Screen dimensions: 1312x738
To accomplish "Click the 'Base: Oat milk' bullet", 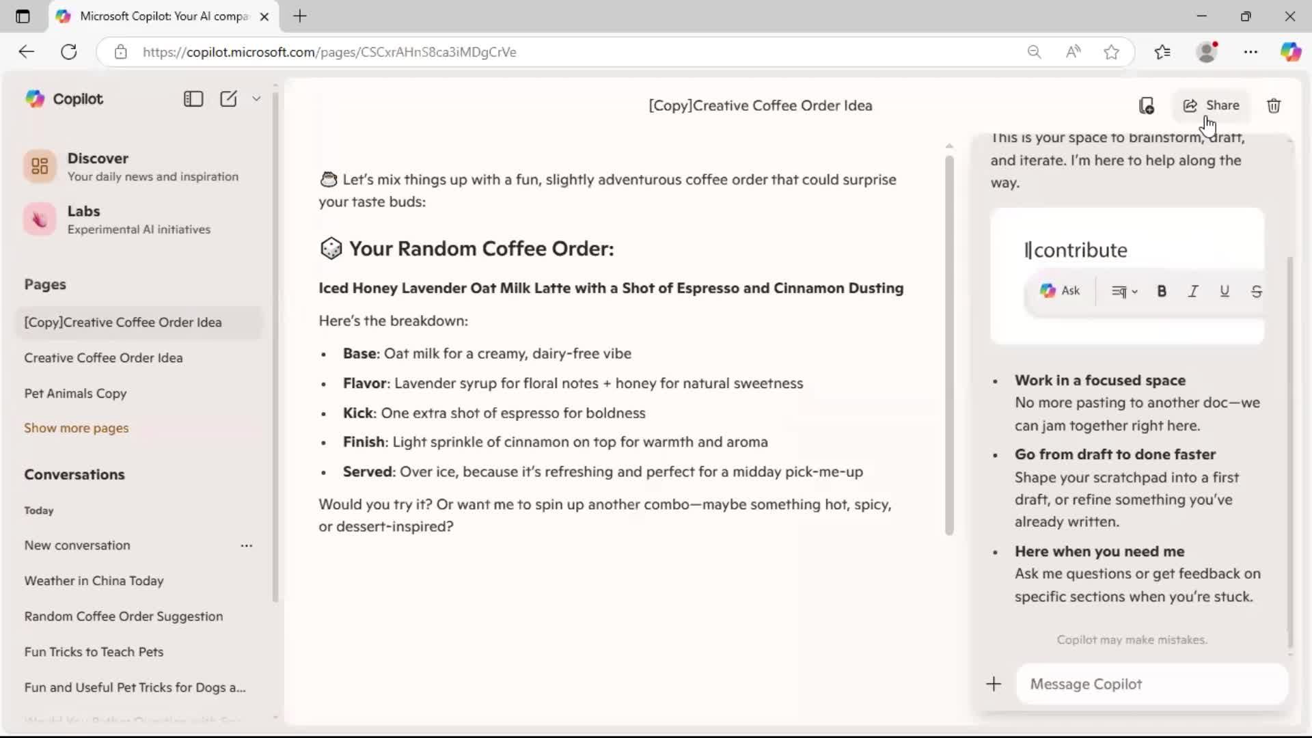I will coord(487,354).
